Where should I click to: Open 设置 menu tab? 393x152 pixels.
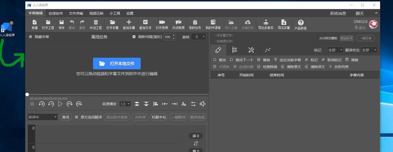[x=130, y=13]
